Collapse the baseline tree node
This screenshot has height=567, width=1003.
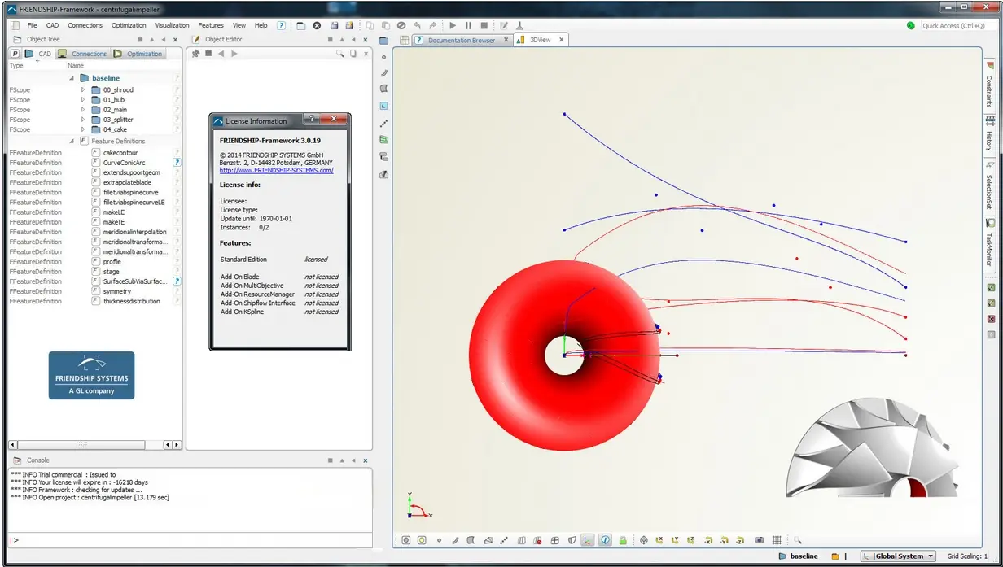72,78
